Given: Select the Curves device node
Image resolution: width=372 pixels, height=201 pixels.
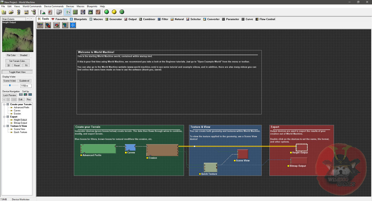Looking at the screenshot, I should [130, 147].
